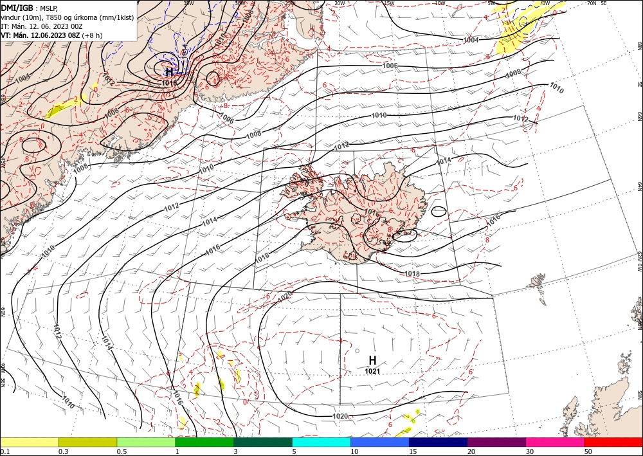Screen dimensions: 643x456
Task: Click the '10W' longitude label
Action: pos(440,3)
